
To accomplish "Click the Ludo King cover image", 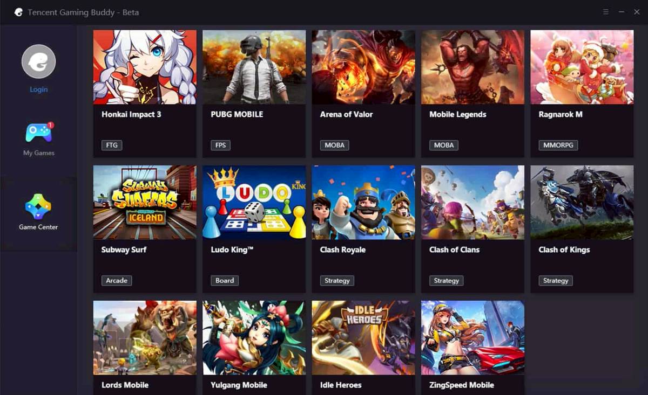I will tap(254, 202).
